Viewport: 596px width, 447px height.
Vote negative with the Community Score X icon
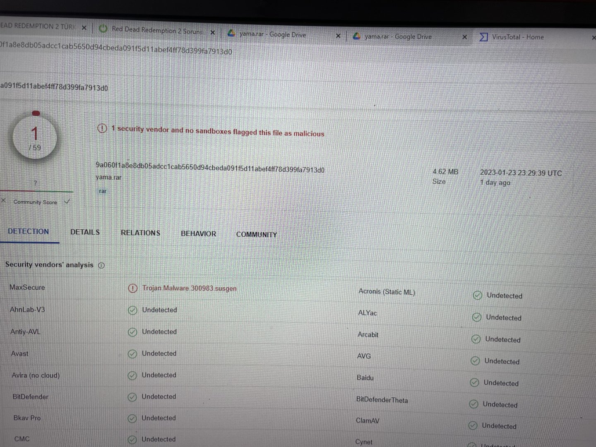3,200
